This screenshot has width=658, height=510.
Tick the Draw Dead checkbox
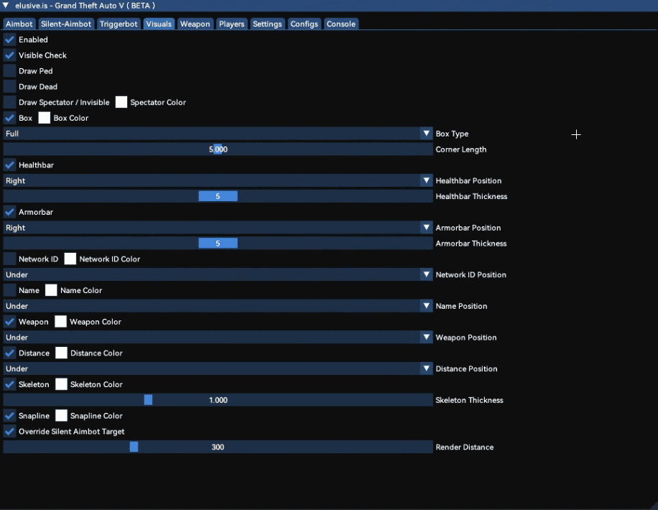tap(9, 87)
